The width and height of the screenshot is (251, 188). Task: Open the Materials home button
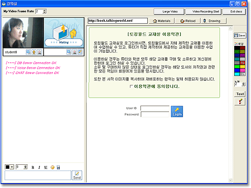tap(162, 21)
